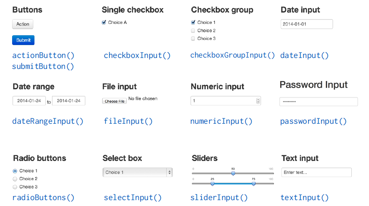Viewport: 369px width, 206px height.
Task: Click the range slider's right handle at 75
Action: click(x=254, y=183)
